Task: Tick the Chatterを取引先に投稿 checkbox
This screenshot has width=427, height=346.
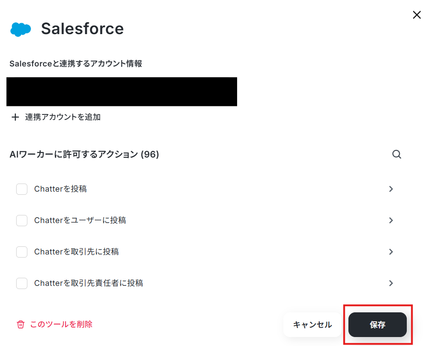Action: pyautogui.click(x=22, y=252)
